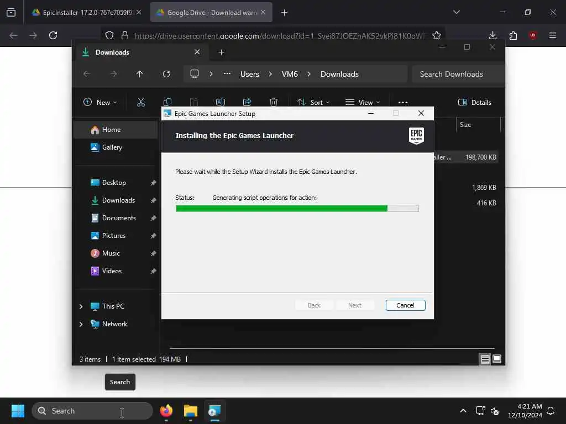This screenshot has height=424, width=566.
Task: Expand the chevron after Users breadcrumb
Action: point(270,74)
